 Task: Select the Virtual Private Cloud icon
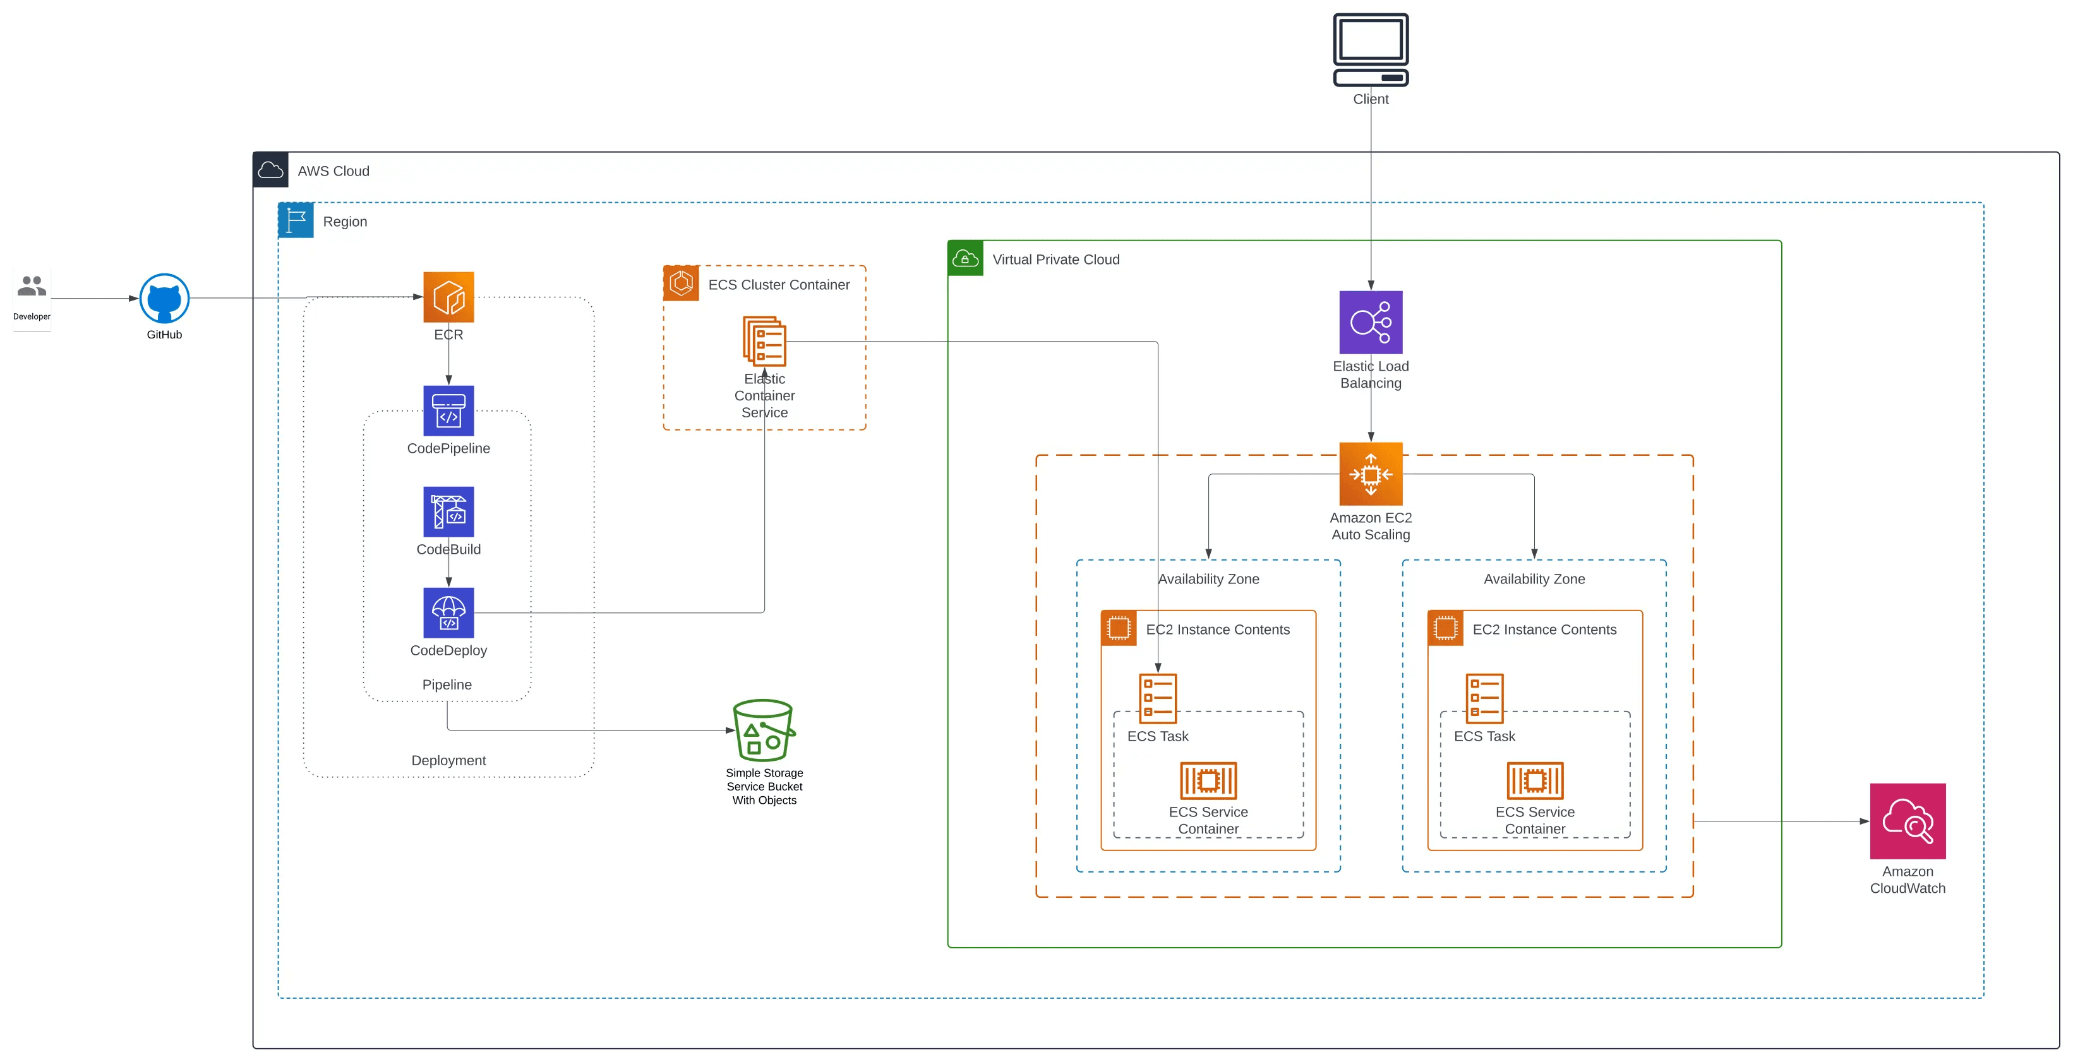point(965,258)
